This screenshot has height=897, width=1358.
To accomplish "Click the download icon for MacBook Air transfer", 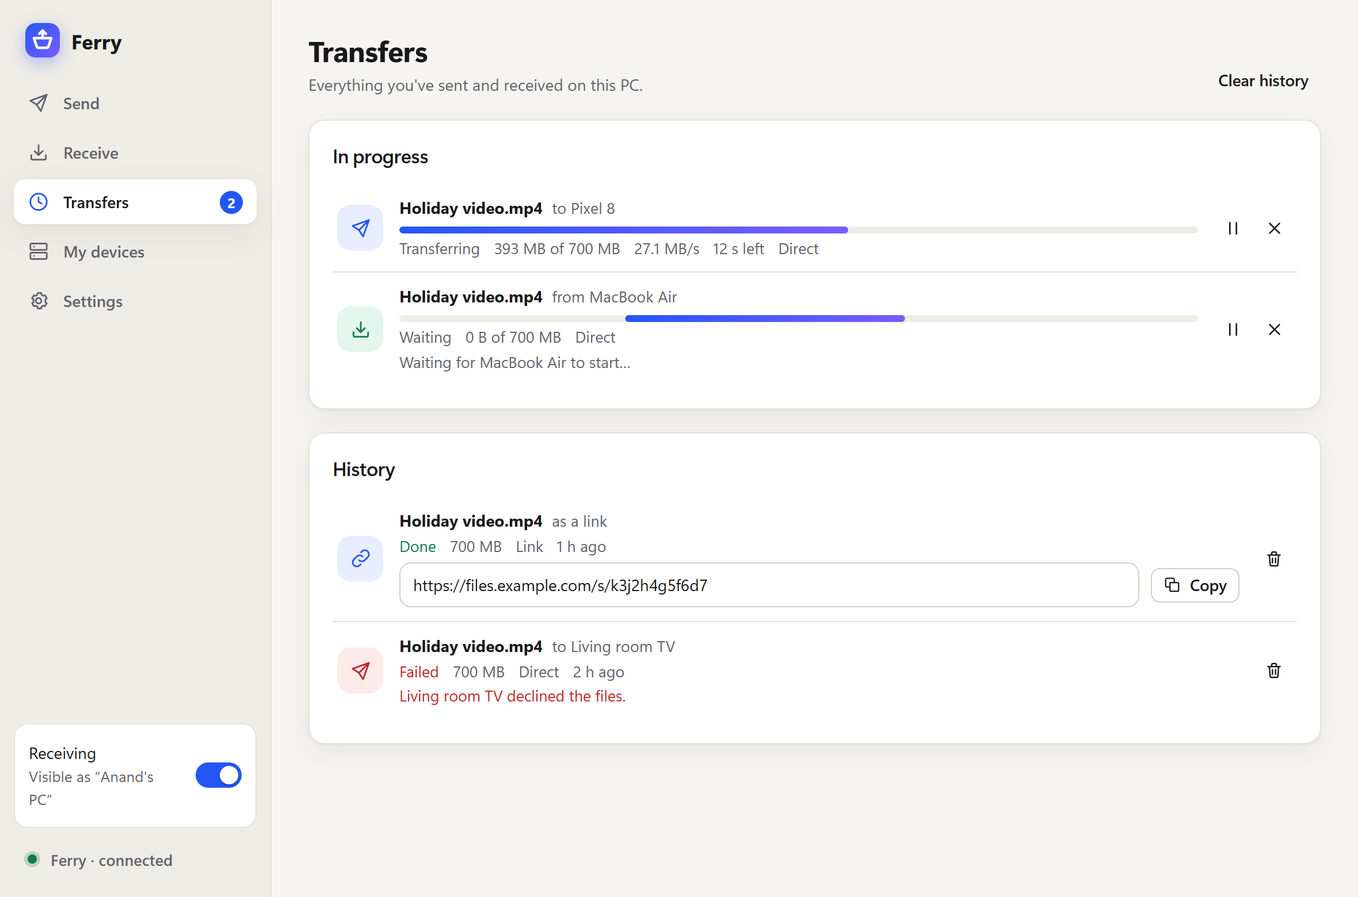I will pyautogui.click(x=360, y=329).
